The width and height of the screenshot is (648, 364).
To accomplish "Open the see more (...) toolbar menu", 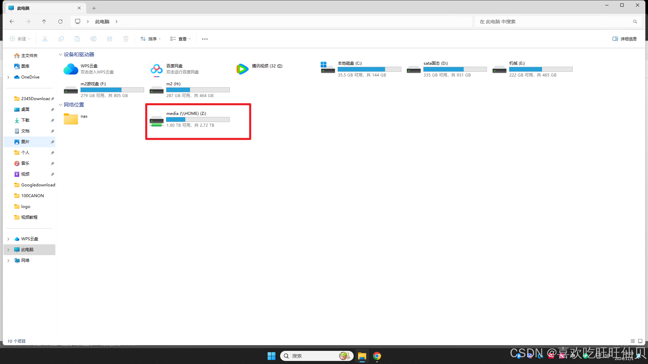I will 205,39.
